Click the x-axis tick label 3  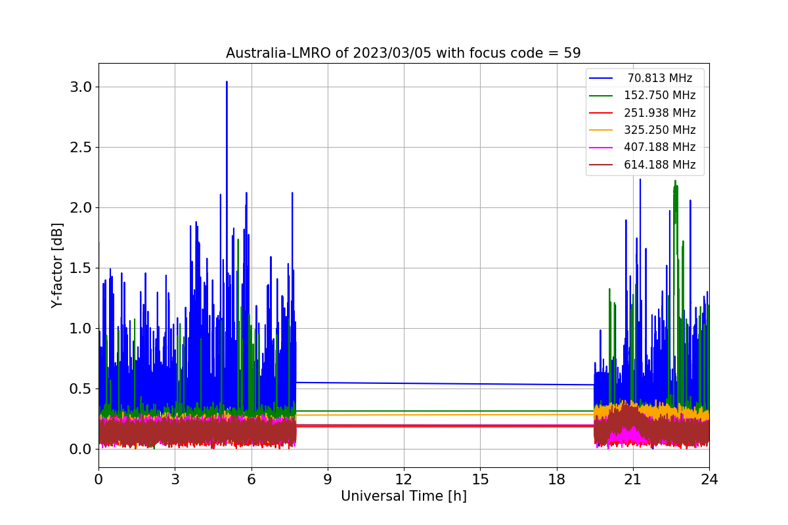tap(175, 480)
